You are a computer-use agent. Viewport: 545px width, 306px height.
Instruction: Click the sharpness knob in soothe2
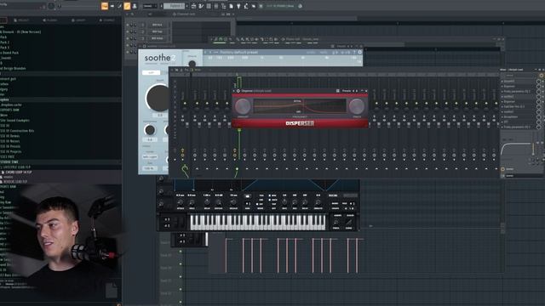(150, 130)
